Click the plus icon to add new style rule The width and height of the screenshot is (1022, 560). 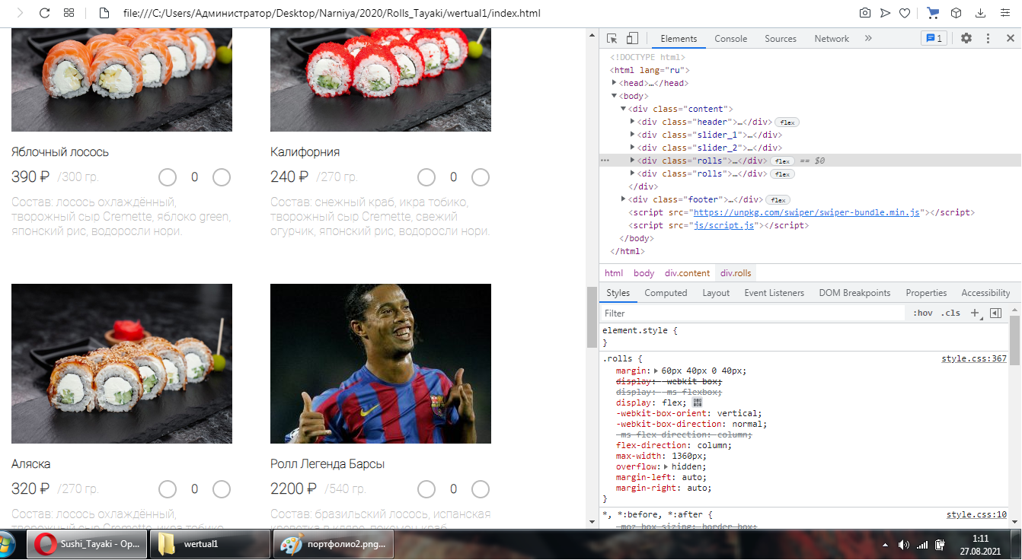[975, 313]
